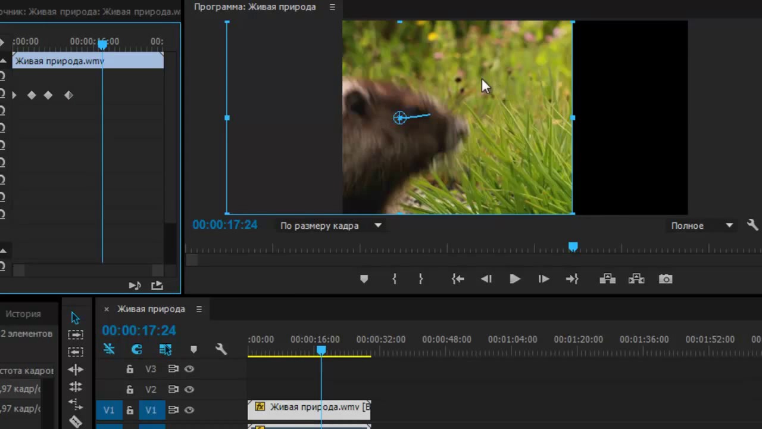Screen dimensions: 762x429
Task: Close the 'Живая природа' sequence tab
Action: pyautogui.click(x=107, y=309)
